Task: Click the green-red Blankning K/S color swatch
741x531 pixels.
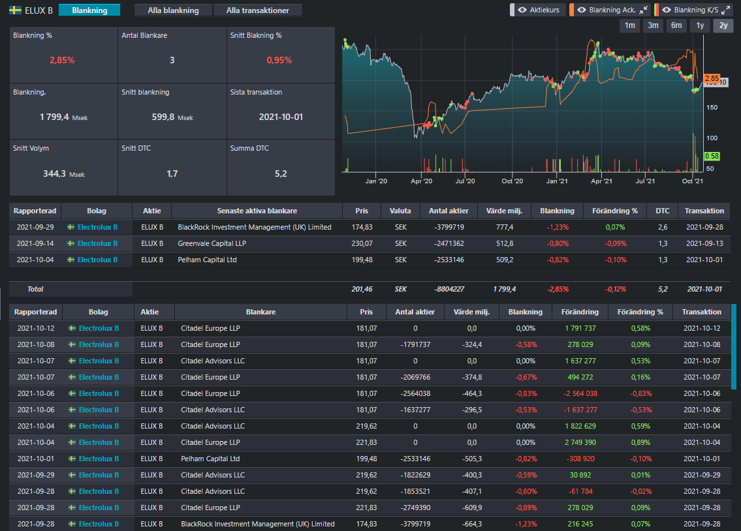Action: 656,10
